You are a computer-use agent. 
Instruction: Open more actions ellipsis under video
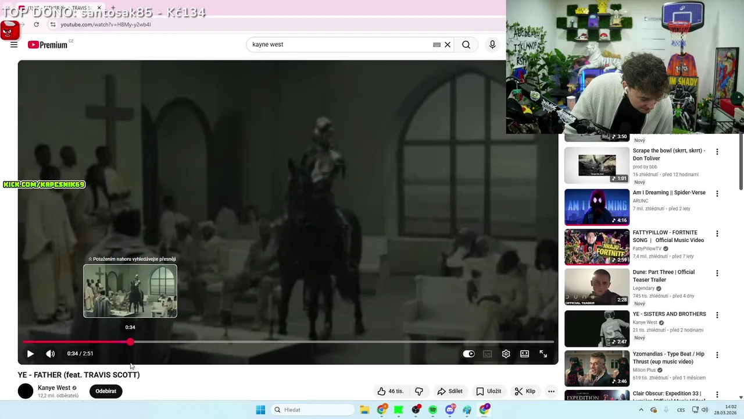[551, 392]
